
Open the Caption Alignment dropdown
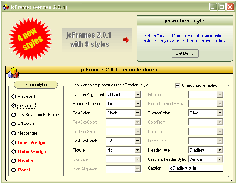138,95
